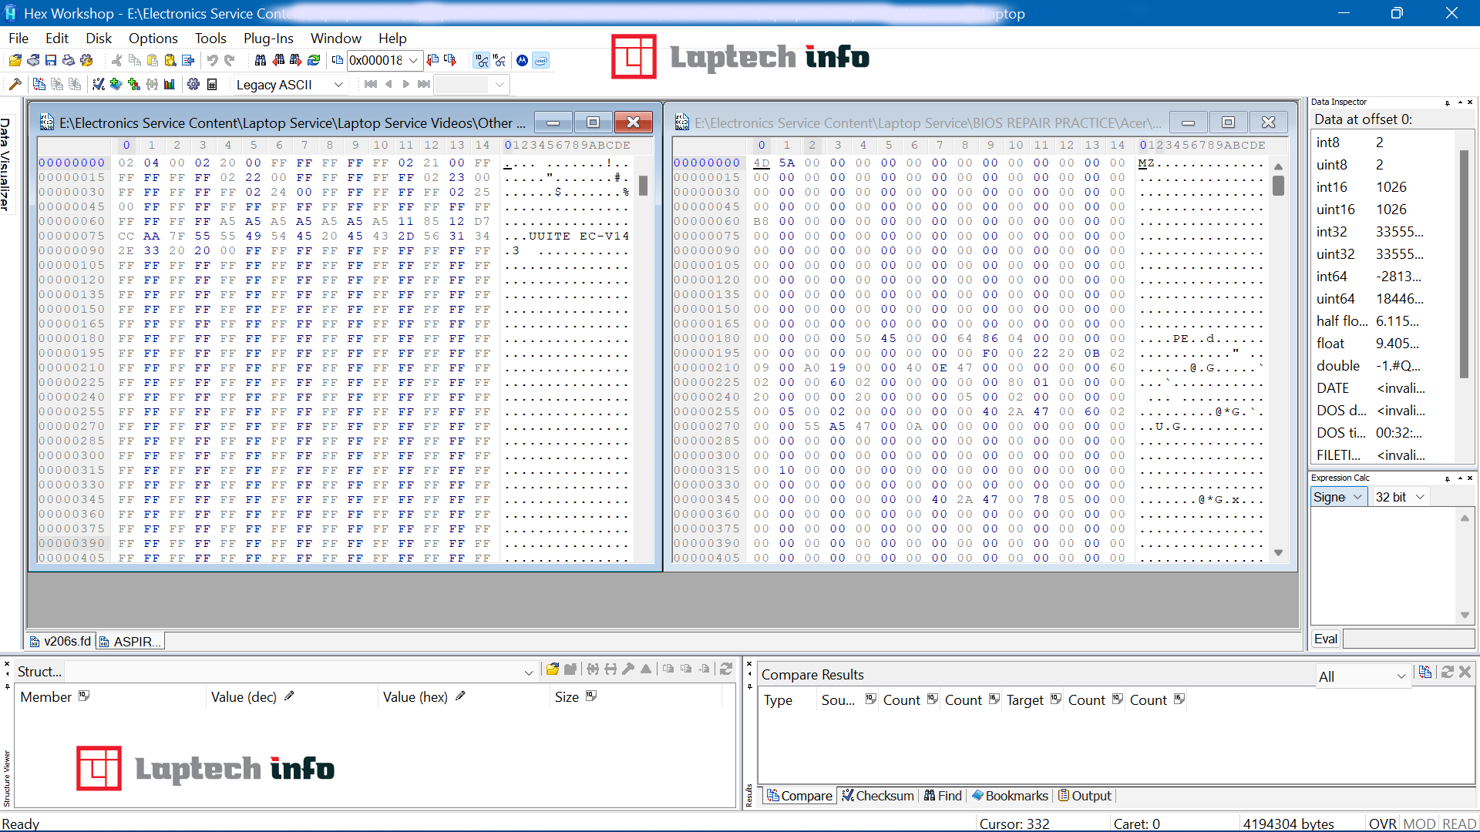Toggle decimal offset display button
Image resolution: width=1480 pixels, height=832 pixels.
click(481, 60)
